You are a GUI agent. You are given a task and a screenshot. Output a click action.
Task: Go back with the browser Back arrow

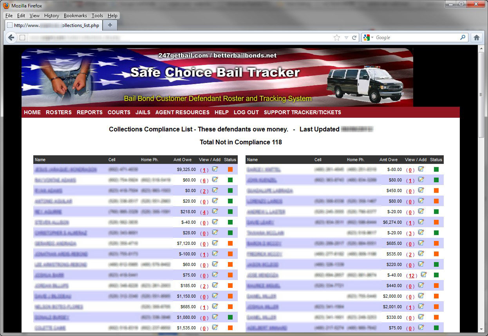(11, 38)
